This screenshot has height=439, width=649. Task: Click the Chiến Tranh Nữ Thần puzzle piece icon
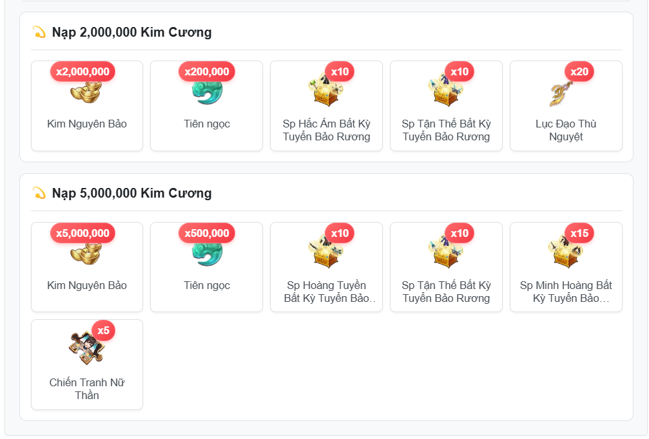coord(86,348)
